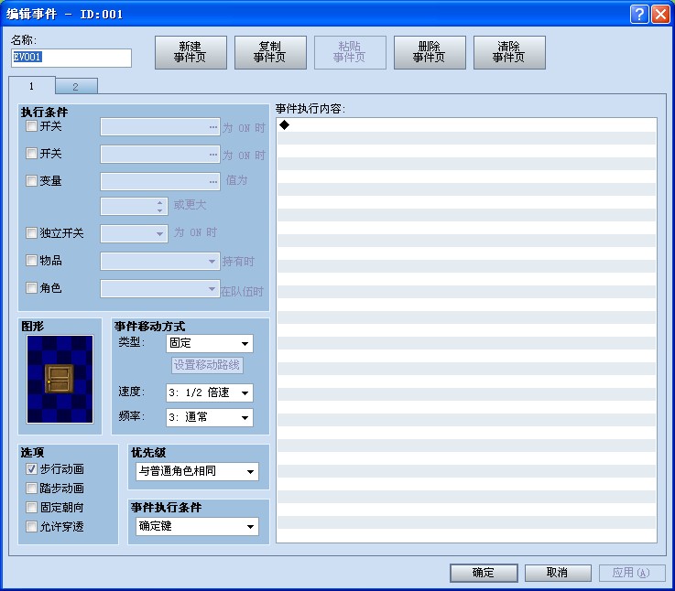Switch to event page tab 2

pyautogui.click(x=76, y=86)
